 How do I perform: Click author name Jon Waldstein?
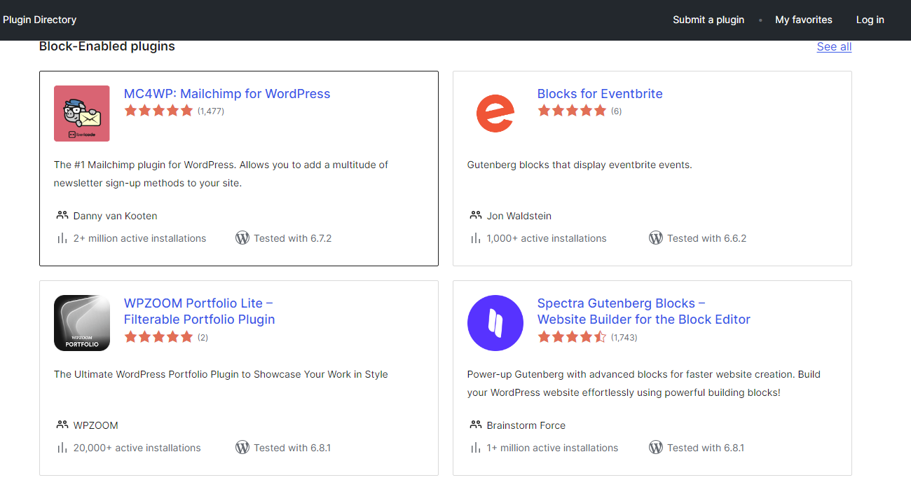519,216
